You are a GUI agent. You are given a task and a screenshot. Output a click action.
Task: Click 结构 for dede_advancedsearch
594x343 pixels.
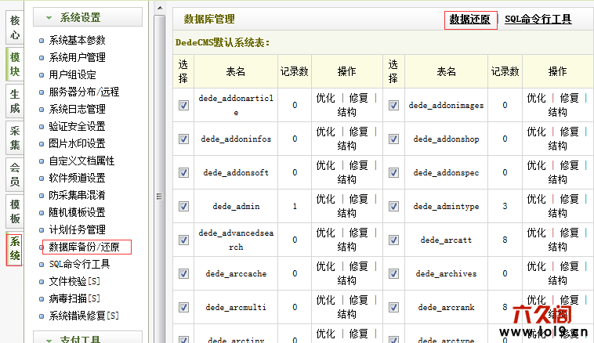pyautogui.click(x=346, y=247)
